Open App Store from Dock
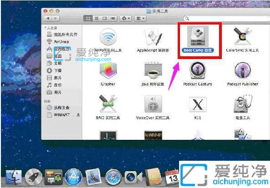This screenshot has width=270, height=188. click(x=74, y=178)
